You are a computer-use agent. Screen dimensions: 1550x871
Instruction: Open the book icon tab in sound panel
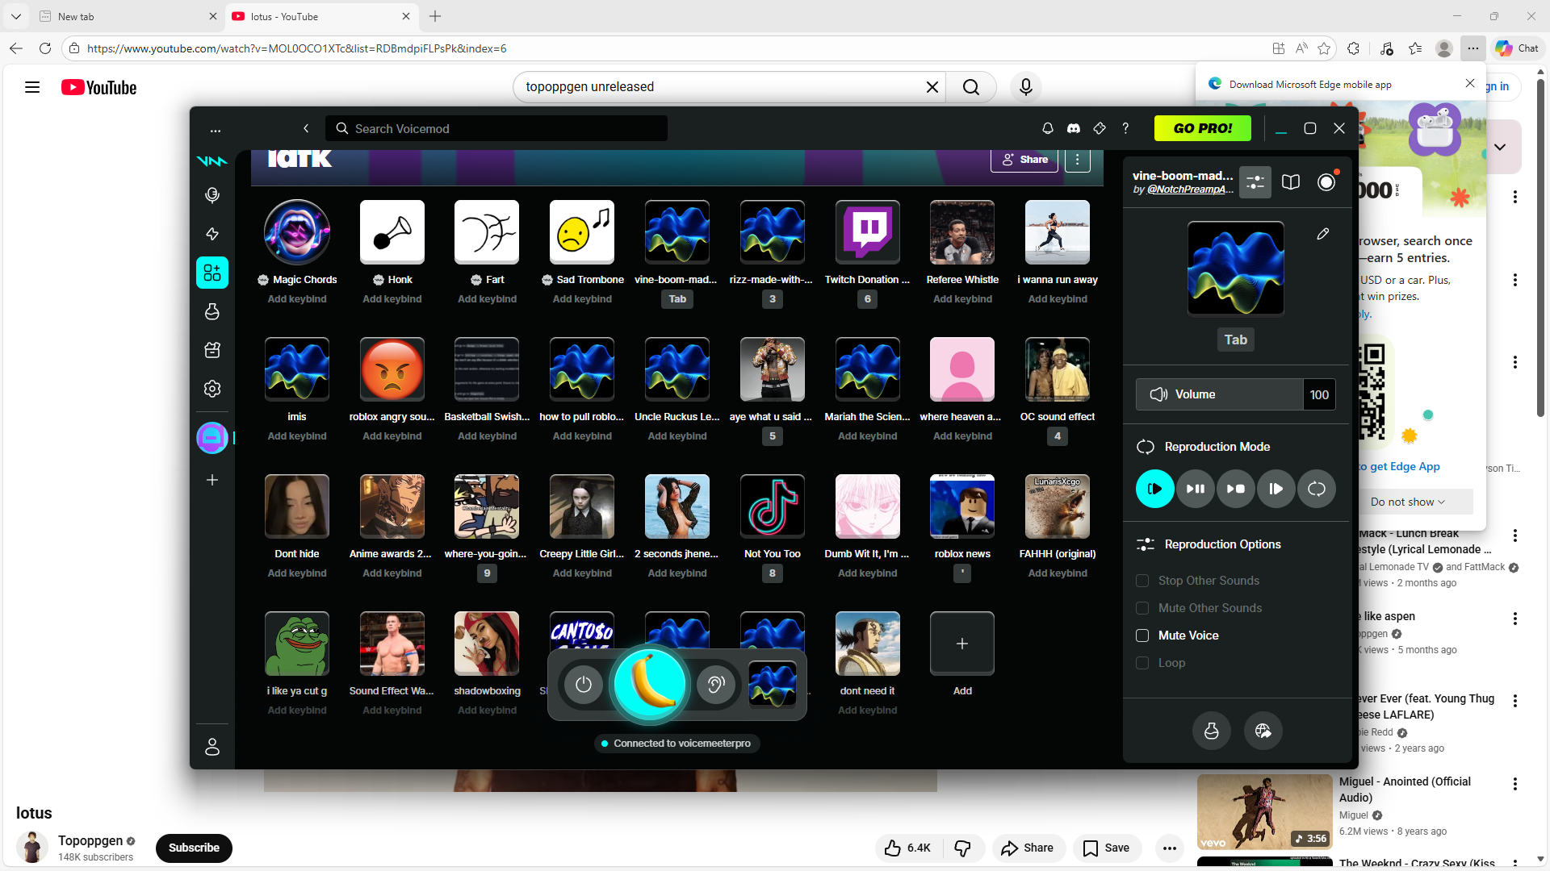pos(1291,182)
